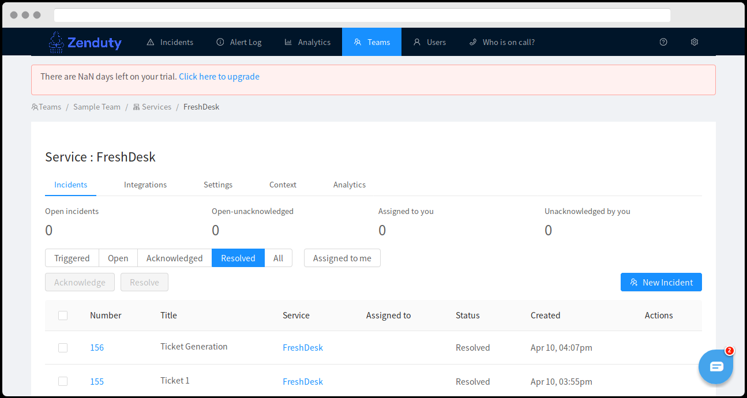747x398 pixels.
Task: Select Teams in top navigation
Action: pyautogui.click(x=372, y=42)
